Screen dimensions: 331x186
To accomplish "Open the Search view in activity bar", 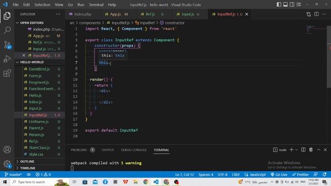I will point(7,30).
